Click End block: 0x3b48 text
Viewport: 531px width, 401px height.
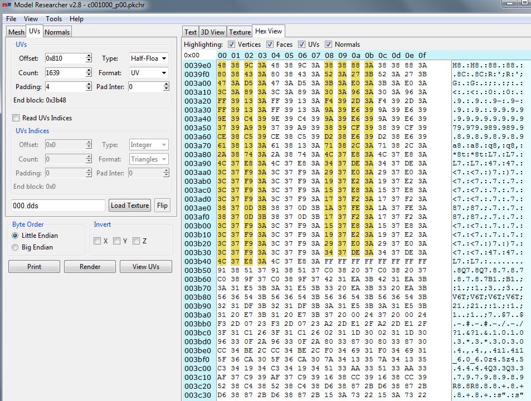pyautogui.click(x=40, y=100)
